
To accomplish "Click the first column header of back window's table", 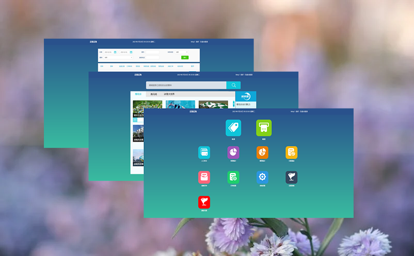I will 102,66.
